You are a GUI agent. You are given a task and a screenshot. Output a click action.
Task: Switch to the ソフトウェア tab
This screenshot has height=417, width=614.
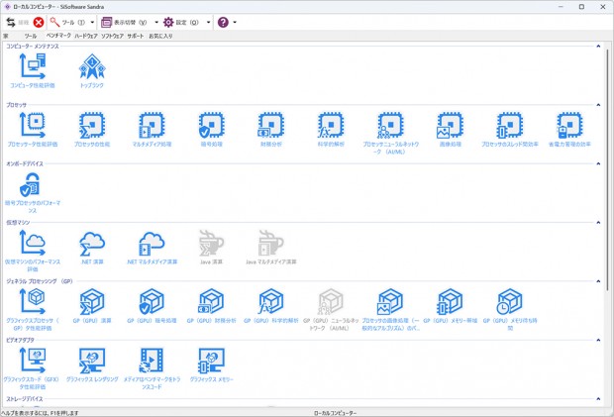click(112, 36)
